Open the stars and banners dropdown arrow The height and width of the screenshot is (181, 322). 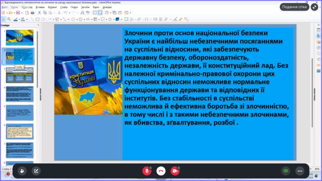coord(113,19)
